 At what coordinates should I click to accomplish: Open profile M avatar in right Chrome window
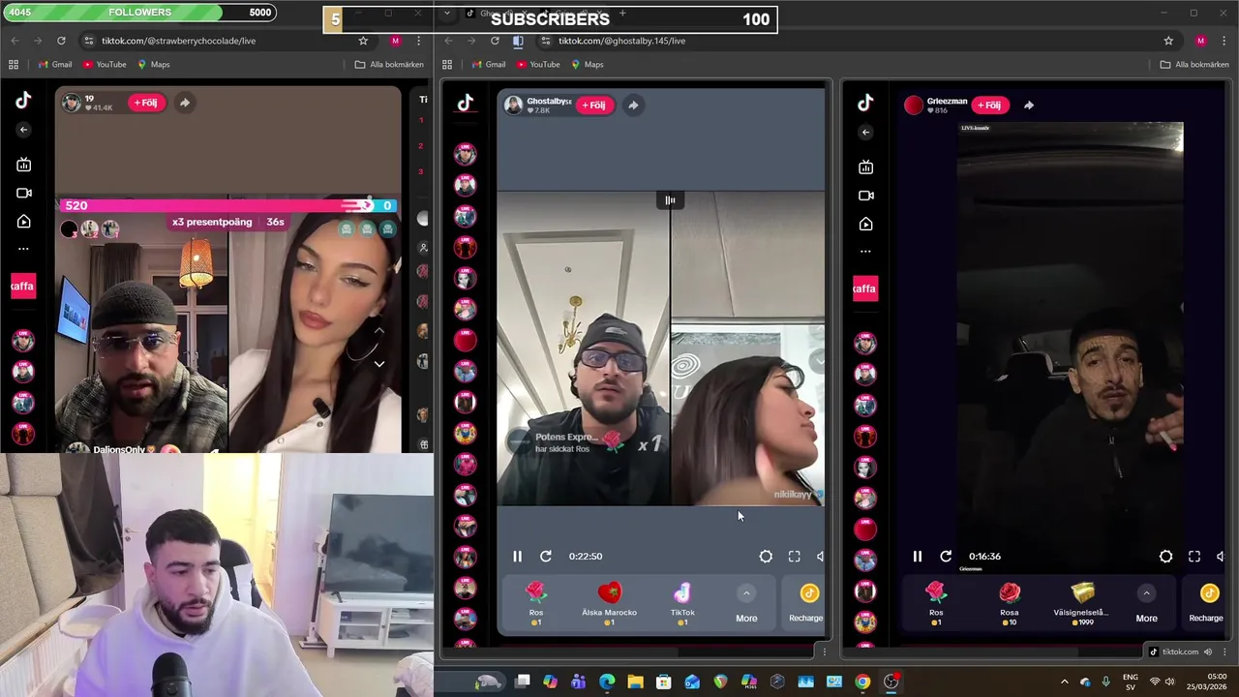click(1200, 41)
